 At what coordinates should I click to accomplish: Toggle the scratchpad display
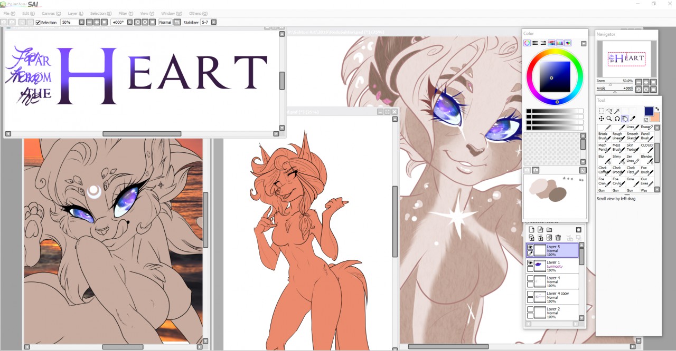coord(568,43)
